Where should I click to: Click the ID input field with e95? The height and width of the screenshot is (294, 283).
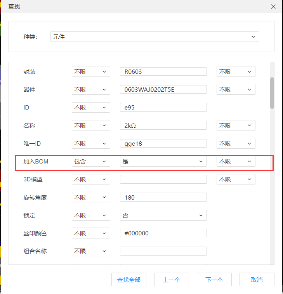click(163, 108)
